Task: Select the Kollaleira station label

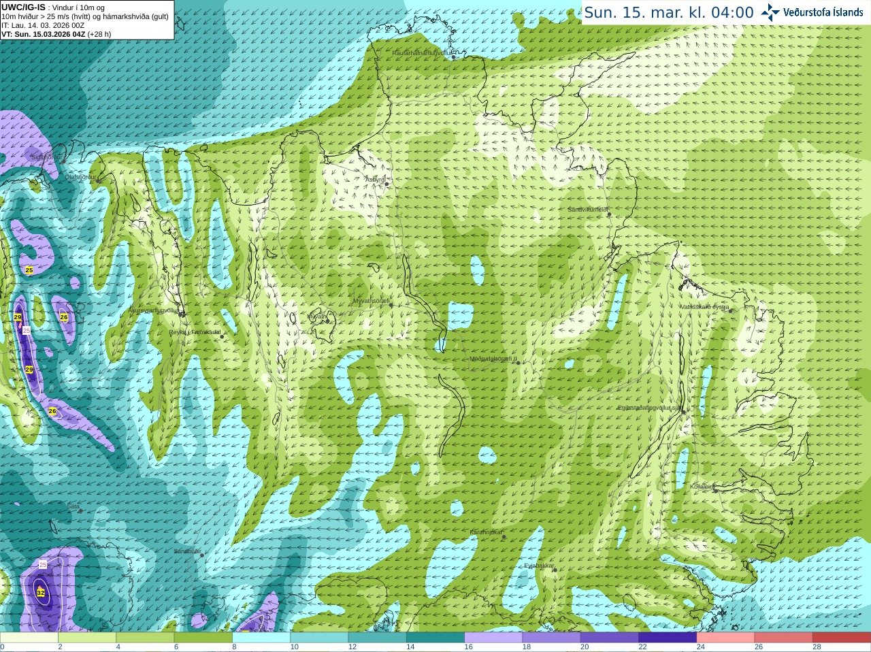Action: click(x=702, y=487)
